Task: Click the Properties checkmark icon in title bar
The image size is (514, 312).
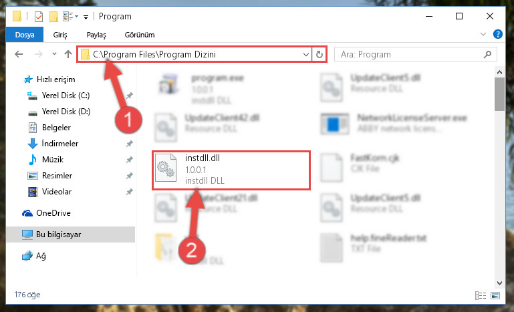Action: (x=39, y=17)
